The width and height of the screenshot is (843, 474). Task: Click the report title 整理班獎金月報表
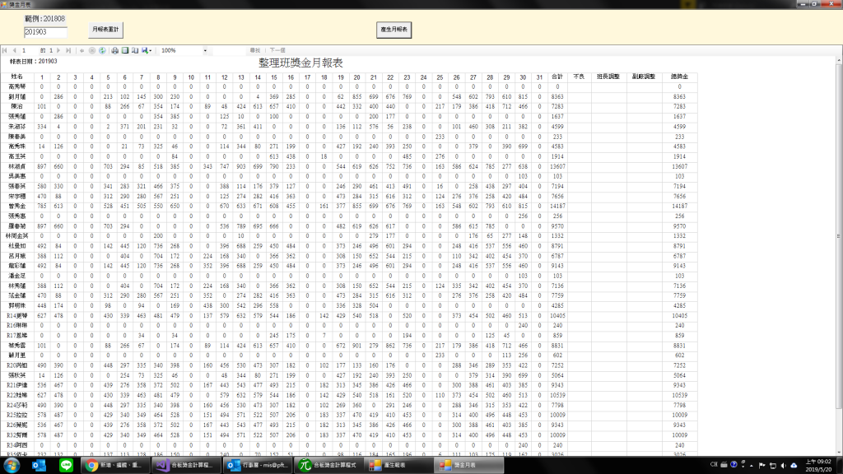[300, 63]
